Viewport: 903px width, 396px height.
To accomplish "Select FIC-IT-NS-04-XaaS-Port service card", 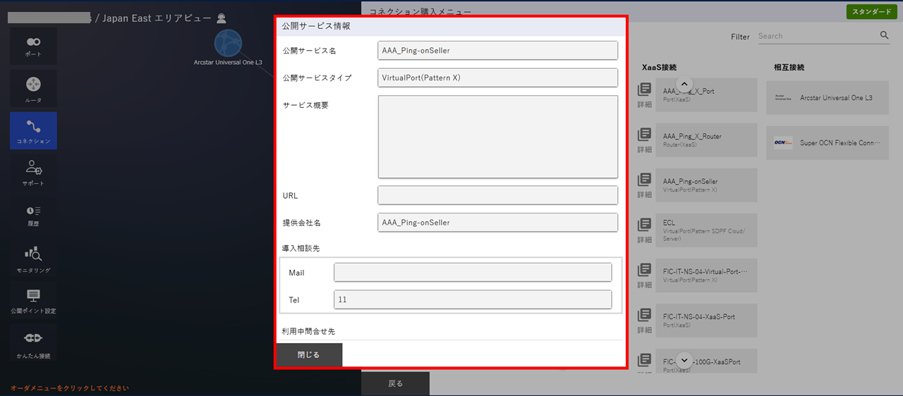I will 706,321.
